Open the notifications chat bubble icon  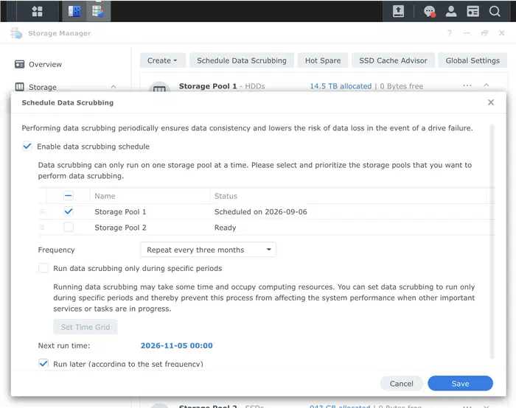pyautogui.click(x=430, y=11)
